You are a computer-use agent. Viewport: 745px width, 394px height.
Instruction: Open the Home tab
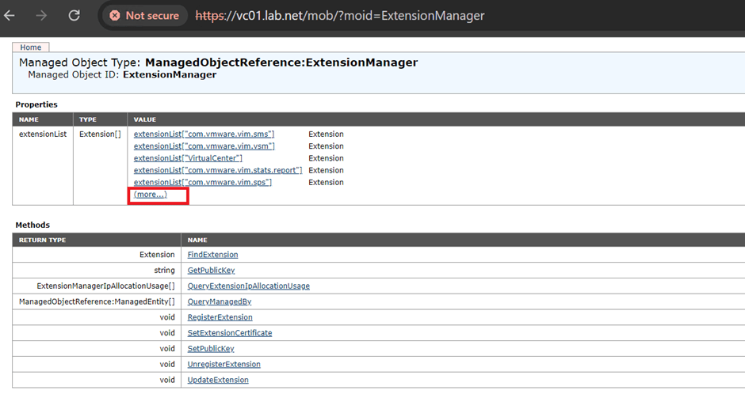coord(31,47)
